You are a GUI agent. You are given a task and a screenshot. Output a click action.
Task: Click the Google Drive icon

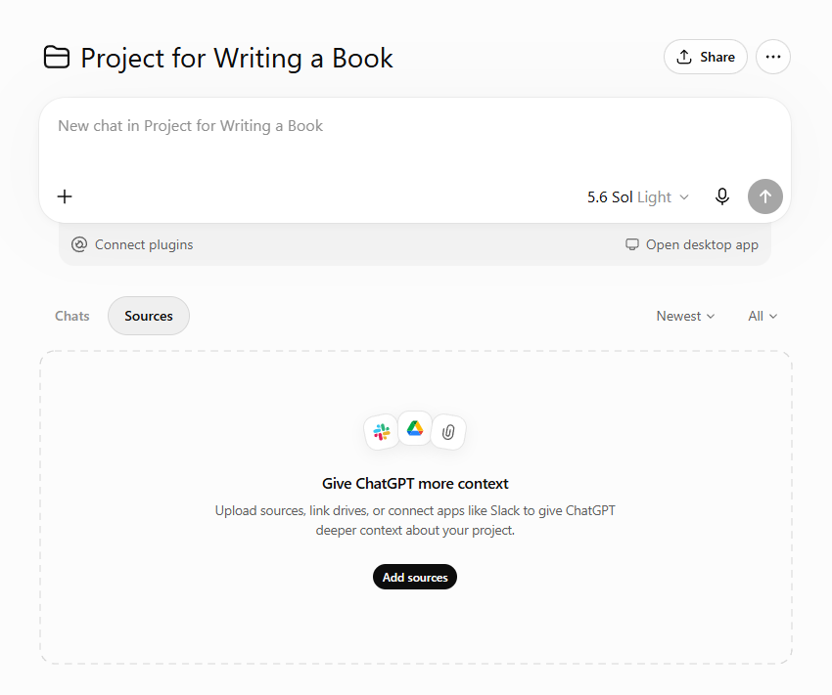pos(415,428)
